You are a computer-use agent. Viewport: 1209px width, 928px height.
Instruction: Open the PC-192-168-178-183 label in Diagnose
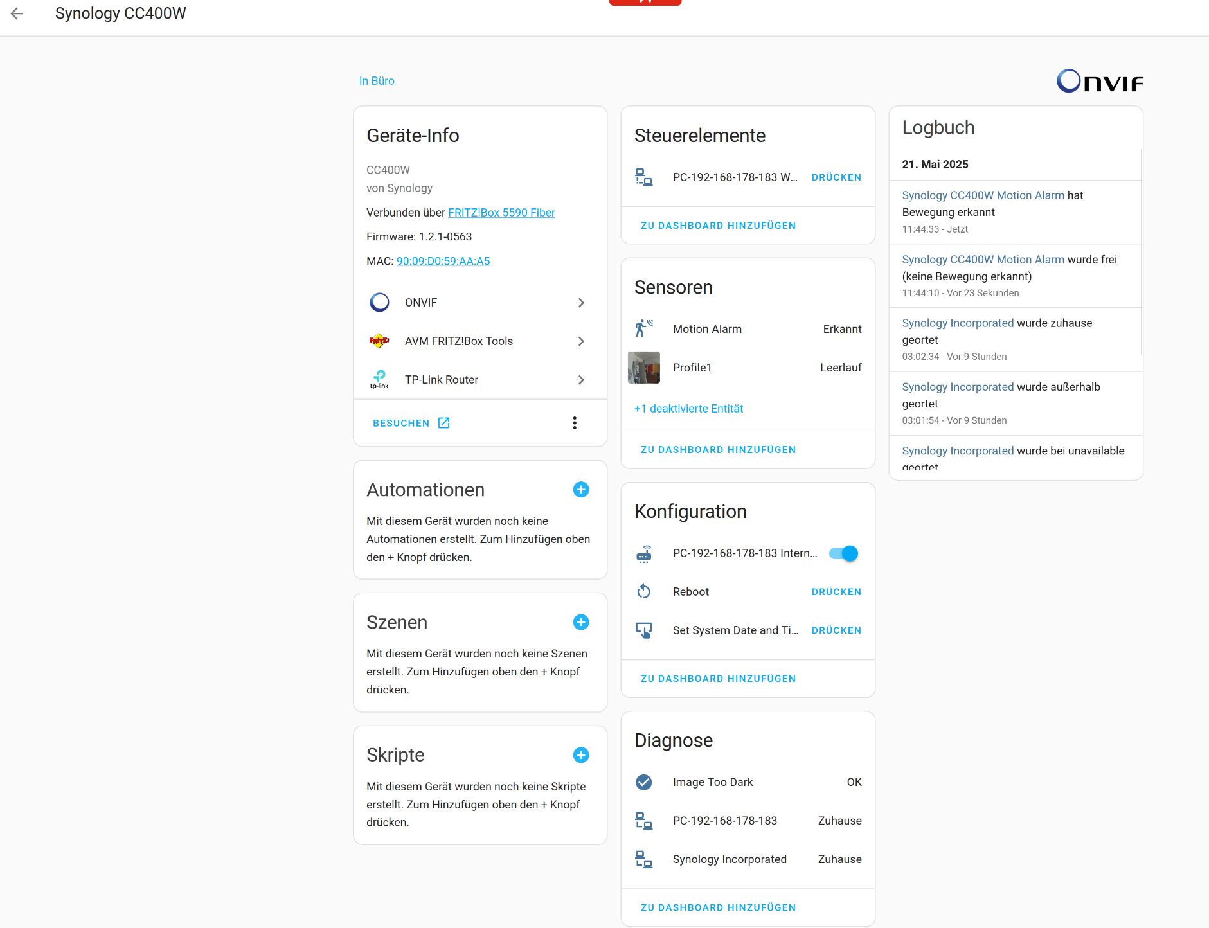(x=725, y=821)
